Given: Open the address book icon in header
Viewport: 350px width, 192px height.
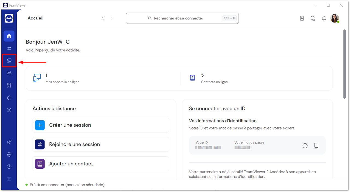Looking at the screenshot, I should point(302,18).
